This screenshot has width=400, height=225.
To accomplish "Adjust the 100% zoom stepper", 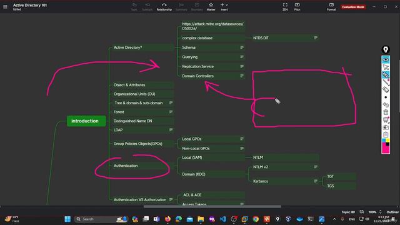I will [381, 212].
